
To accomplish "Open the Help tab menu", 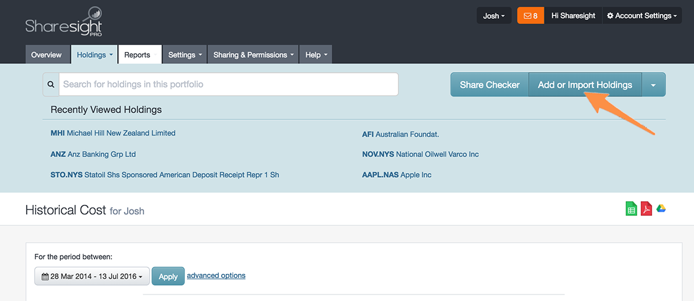I will (x=316, y=55).
